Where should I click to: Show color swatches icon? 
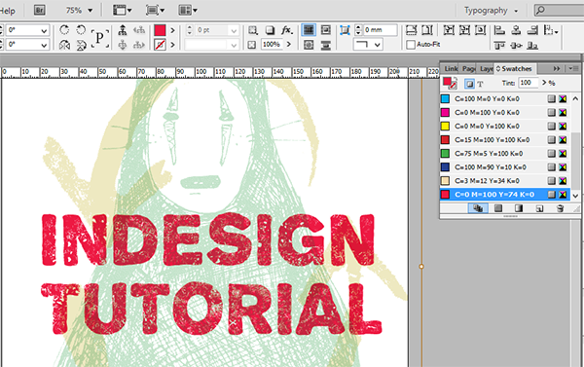498,208
